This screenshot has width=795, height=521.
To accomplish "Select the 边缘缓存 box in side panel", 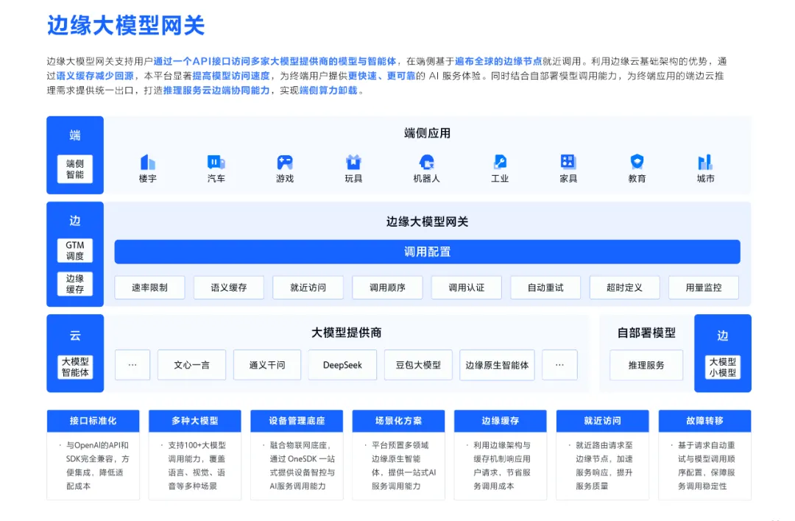I will point(75,284).
